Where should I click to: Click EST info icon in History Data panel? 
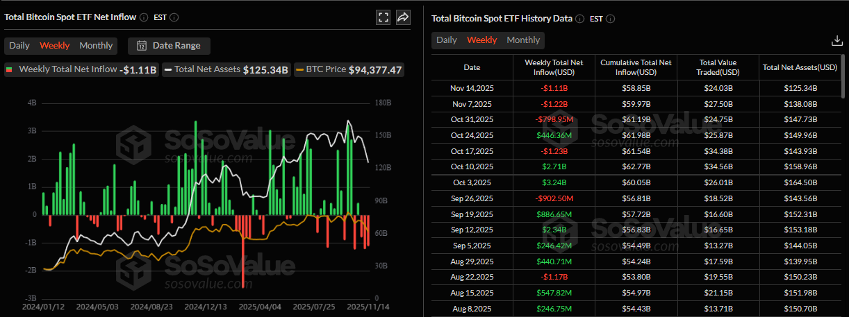611,19
